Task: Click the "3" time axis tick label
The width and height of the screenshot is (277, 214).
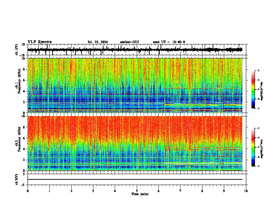Action: 93,191
